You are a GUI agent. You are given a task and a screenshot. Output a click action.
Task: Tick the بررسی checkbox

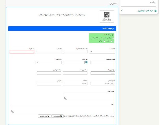pyautogui.click(x=112, y=41)
